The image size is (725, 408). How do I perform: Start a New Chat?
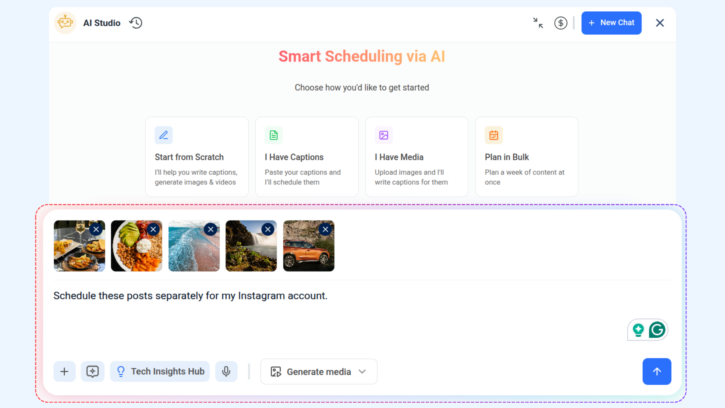[x=611, y=23]
